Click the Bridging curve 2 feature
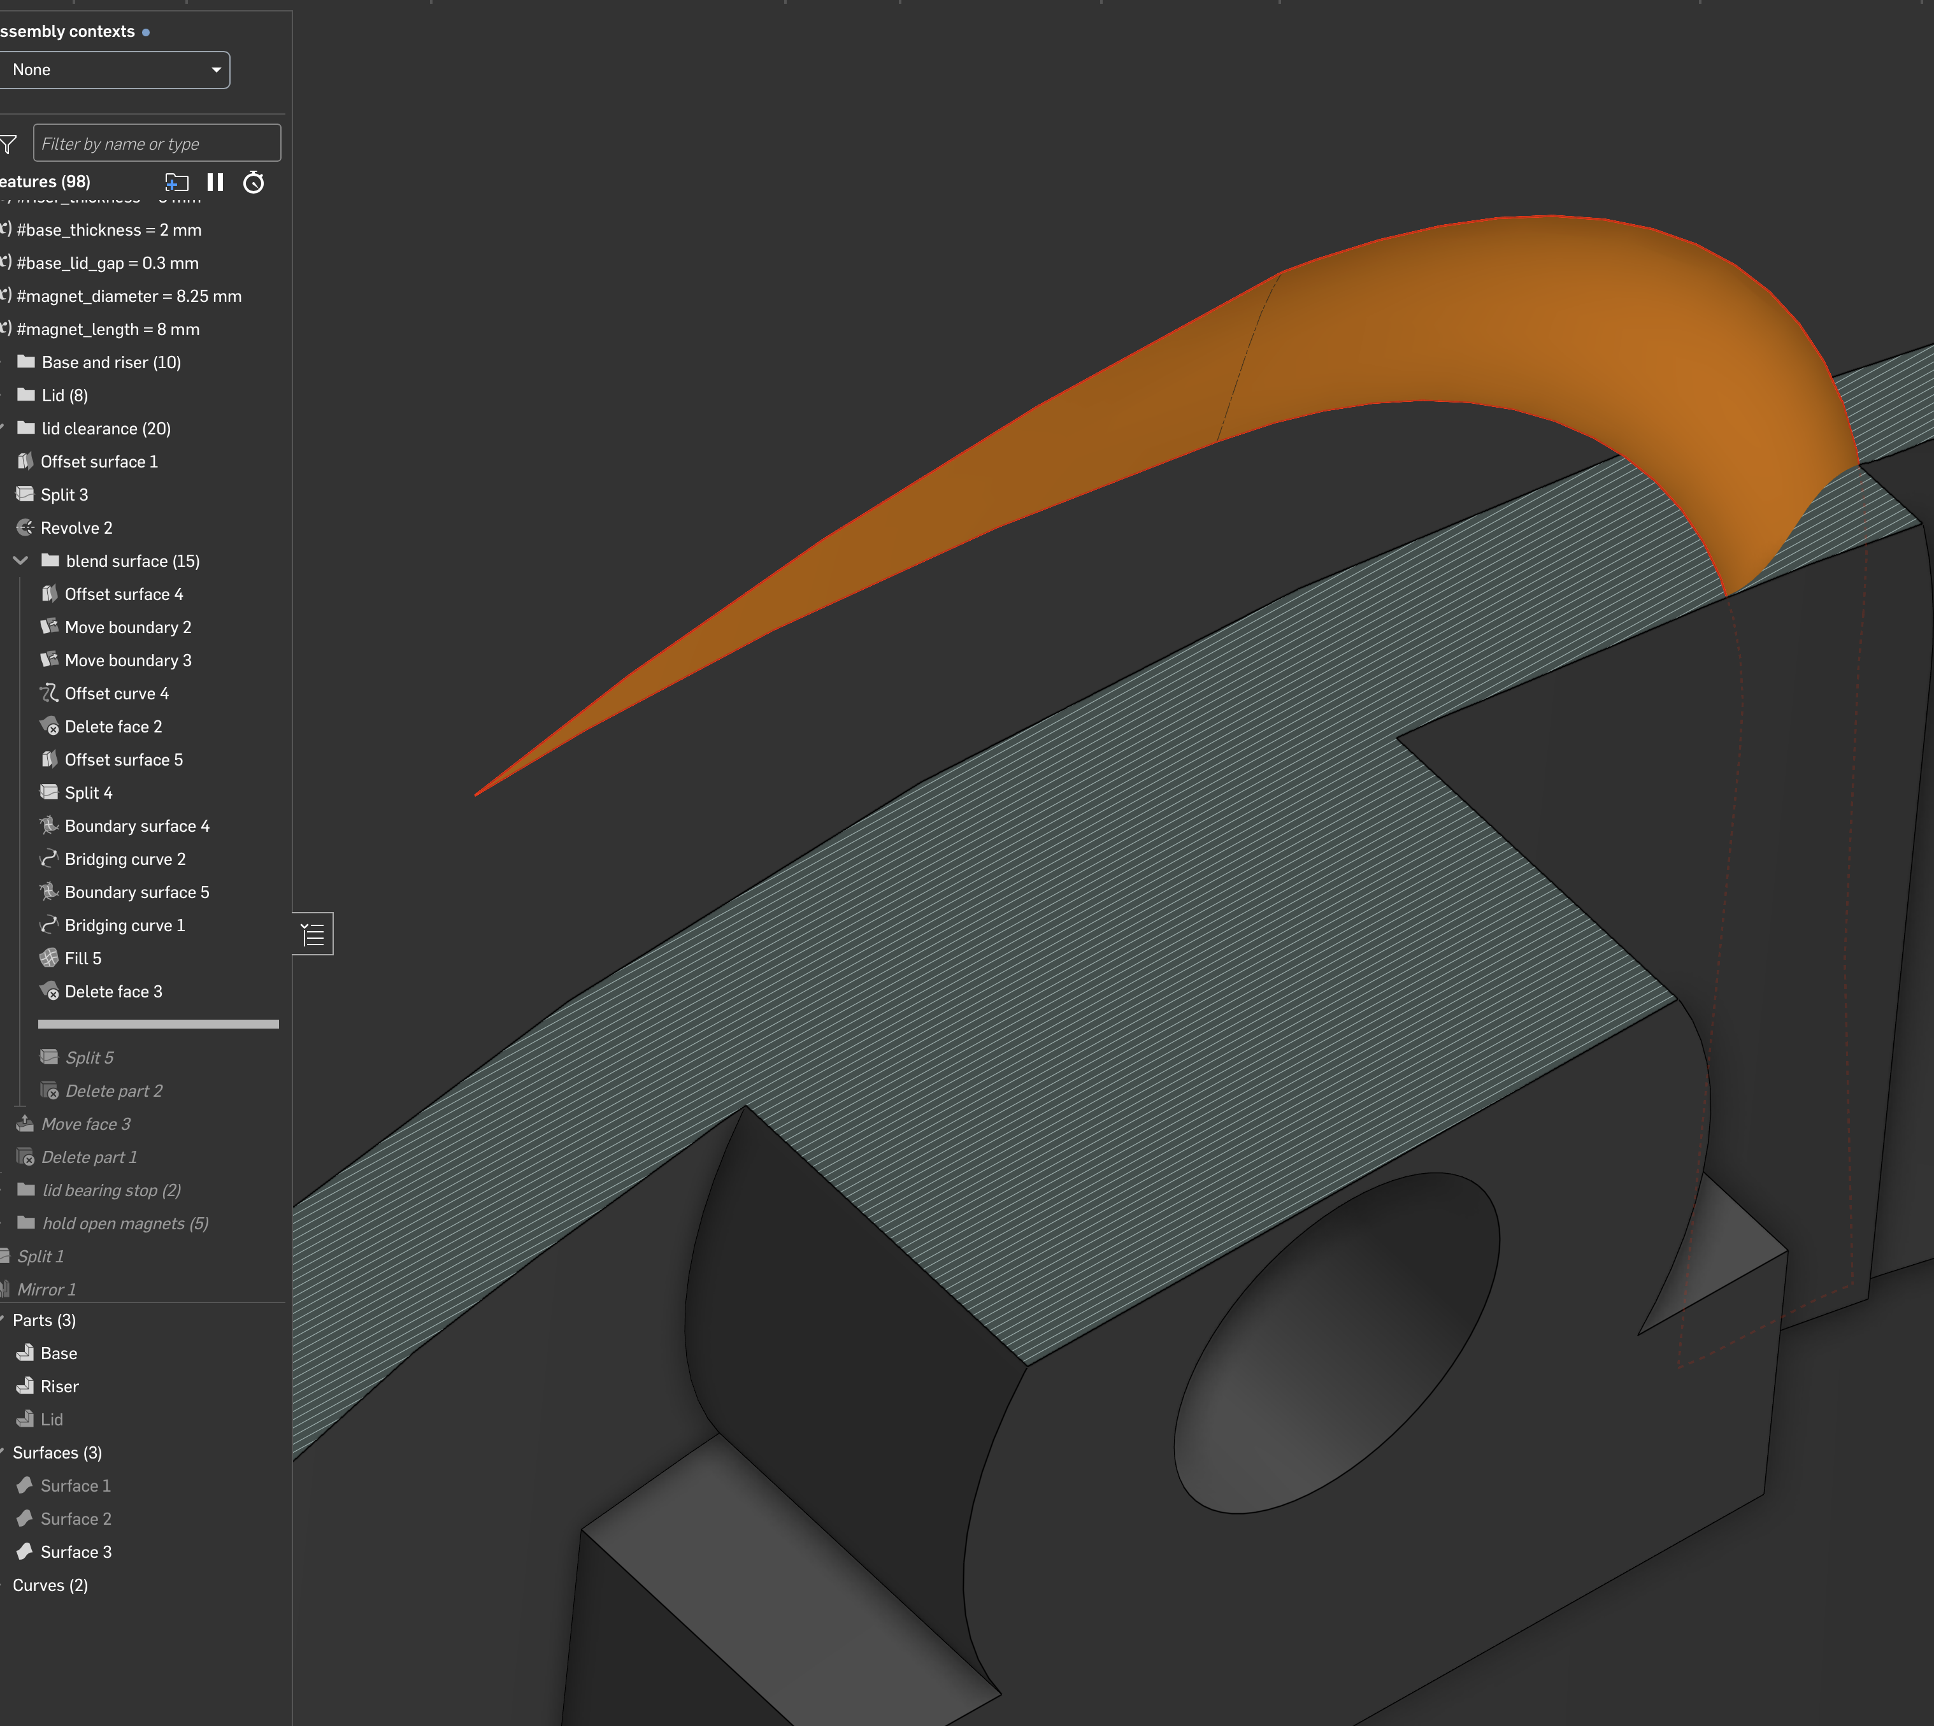 click(124, 859)
